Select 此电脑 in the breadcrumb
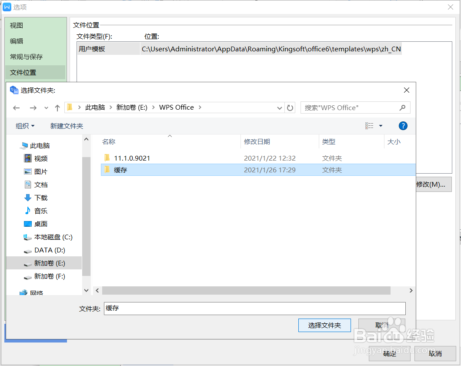Screen dimensions: 461x366 tap(95, 107)
